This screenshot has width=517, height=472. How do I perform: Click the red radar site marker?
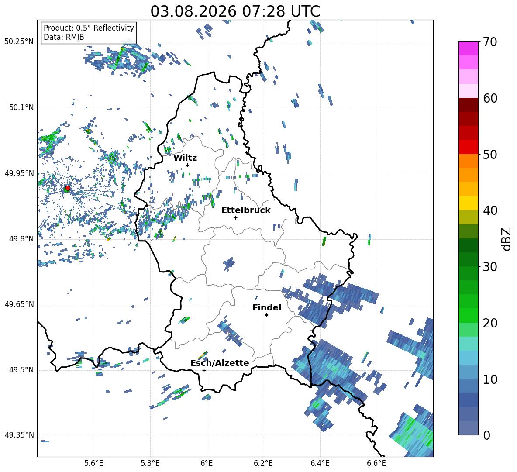[x=68, y=188]
